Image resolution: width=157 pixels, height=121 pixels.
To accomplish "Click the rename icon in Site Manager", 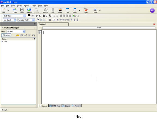I will pos(26,35).
